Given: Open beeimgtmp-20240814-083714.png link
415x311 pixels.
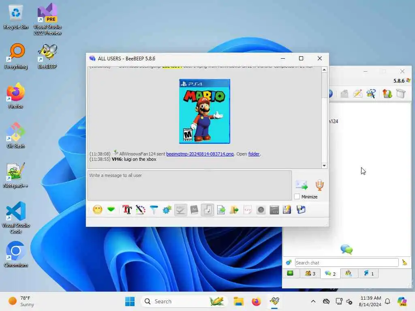Looking at the screenshot, I should (x=200, y=154).
